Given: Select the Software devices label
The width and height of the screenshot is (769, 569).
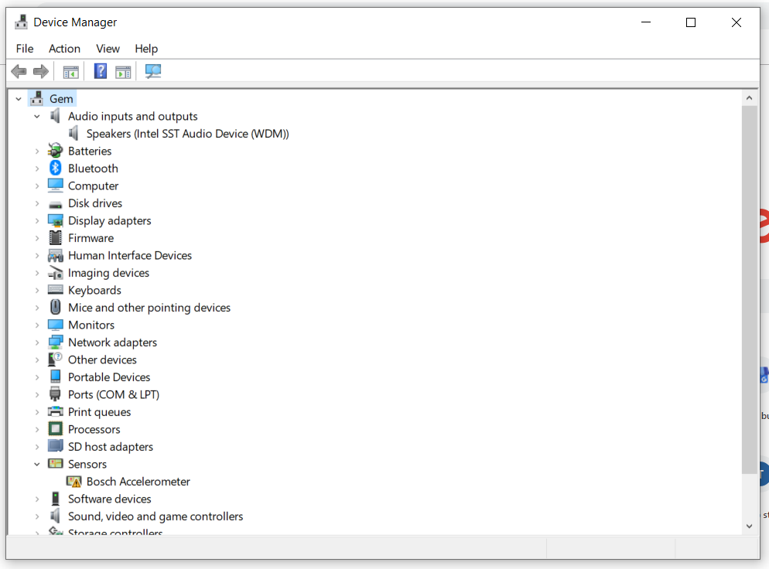Looking at the screenshot, I should 109,499.
